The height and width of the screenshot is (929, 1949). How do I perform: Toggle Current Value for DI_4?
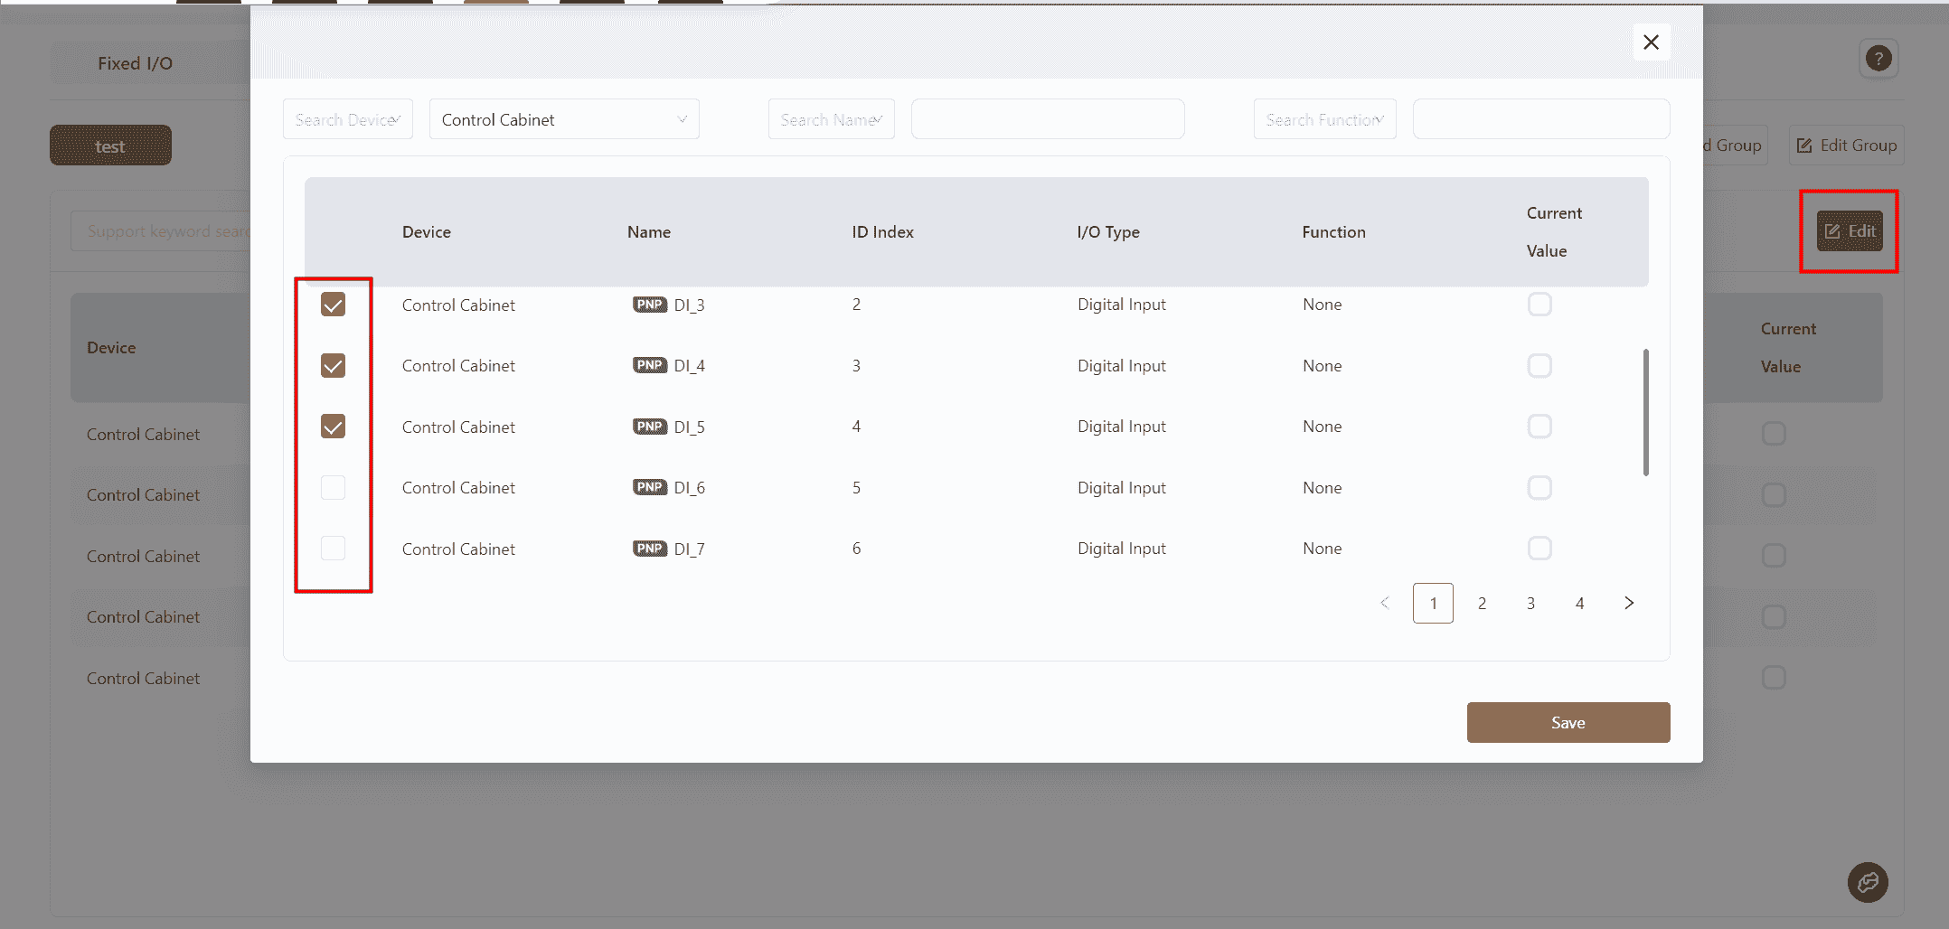pyautogui.click(x=1539, y=366)
